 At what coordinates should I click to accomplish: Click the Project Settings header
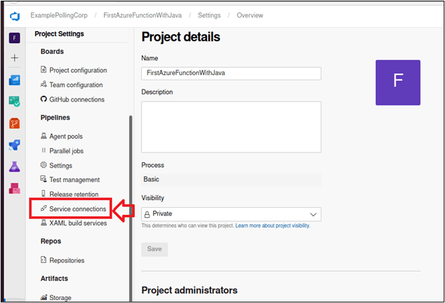(60, 34)
